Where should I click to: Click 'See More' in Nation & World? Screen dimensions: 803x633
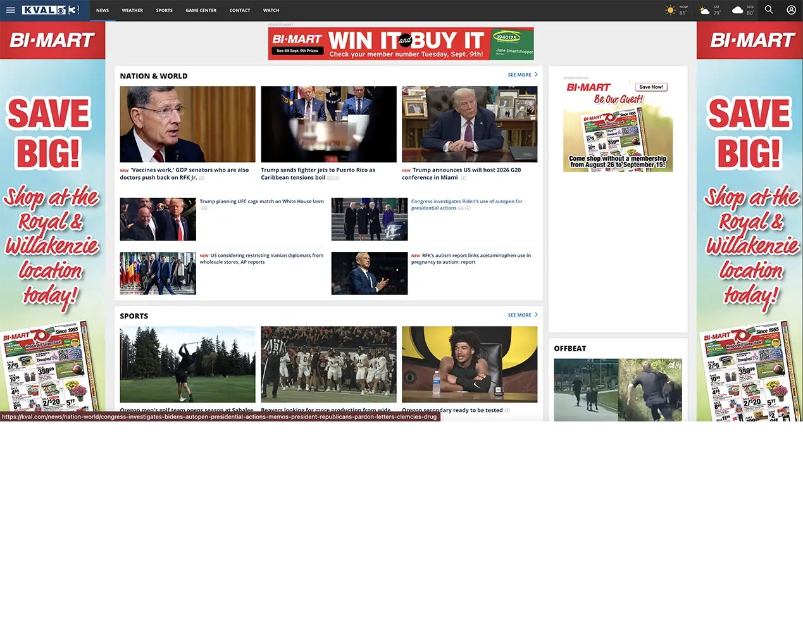520,75
